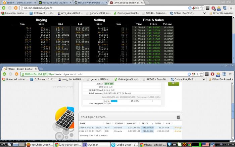Click the green back button in the MtGox window
Viewport: 235px width, 147px height.
coord(4,74)
